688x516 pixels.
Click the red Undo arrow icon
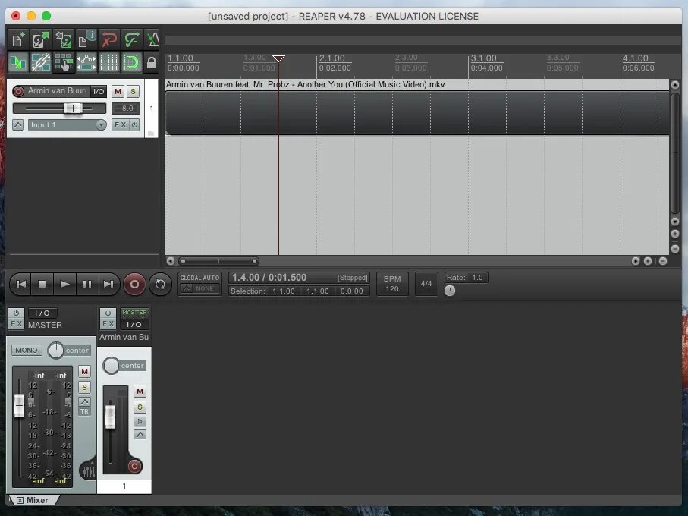tap(108, 39)
